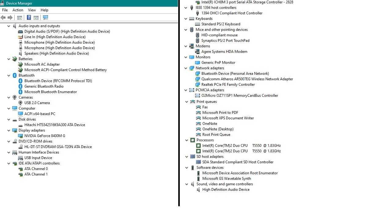Collapse the Processors chevron
This screenshot has width=388, height=210.
[x=187, y=140]
